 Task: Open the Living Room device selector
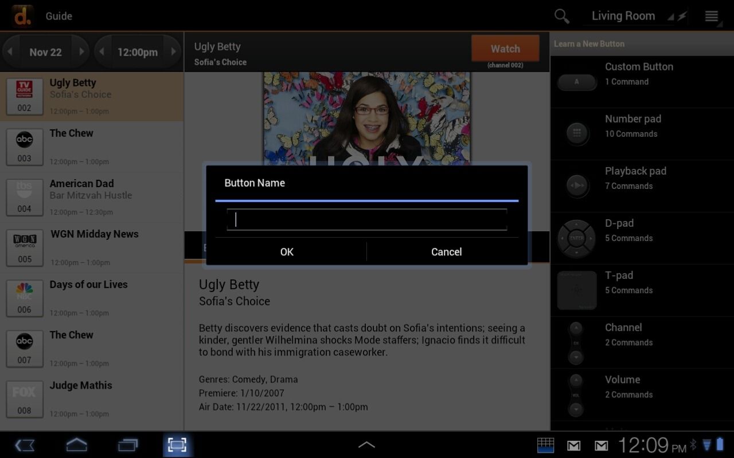623,16
